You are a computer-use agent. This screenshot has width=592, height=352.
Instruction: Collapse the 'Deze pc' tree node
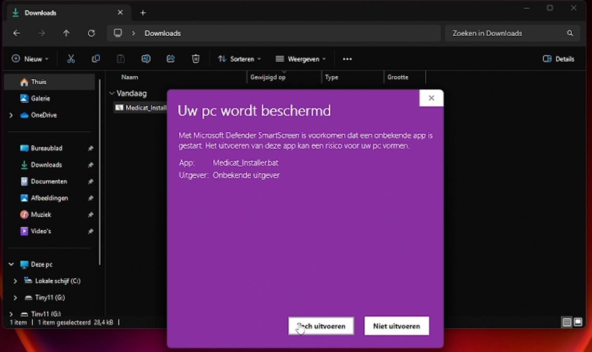click(11, 264)
